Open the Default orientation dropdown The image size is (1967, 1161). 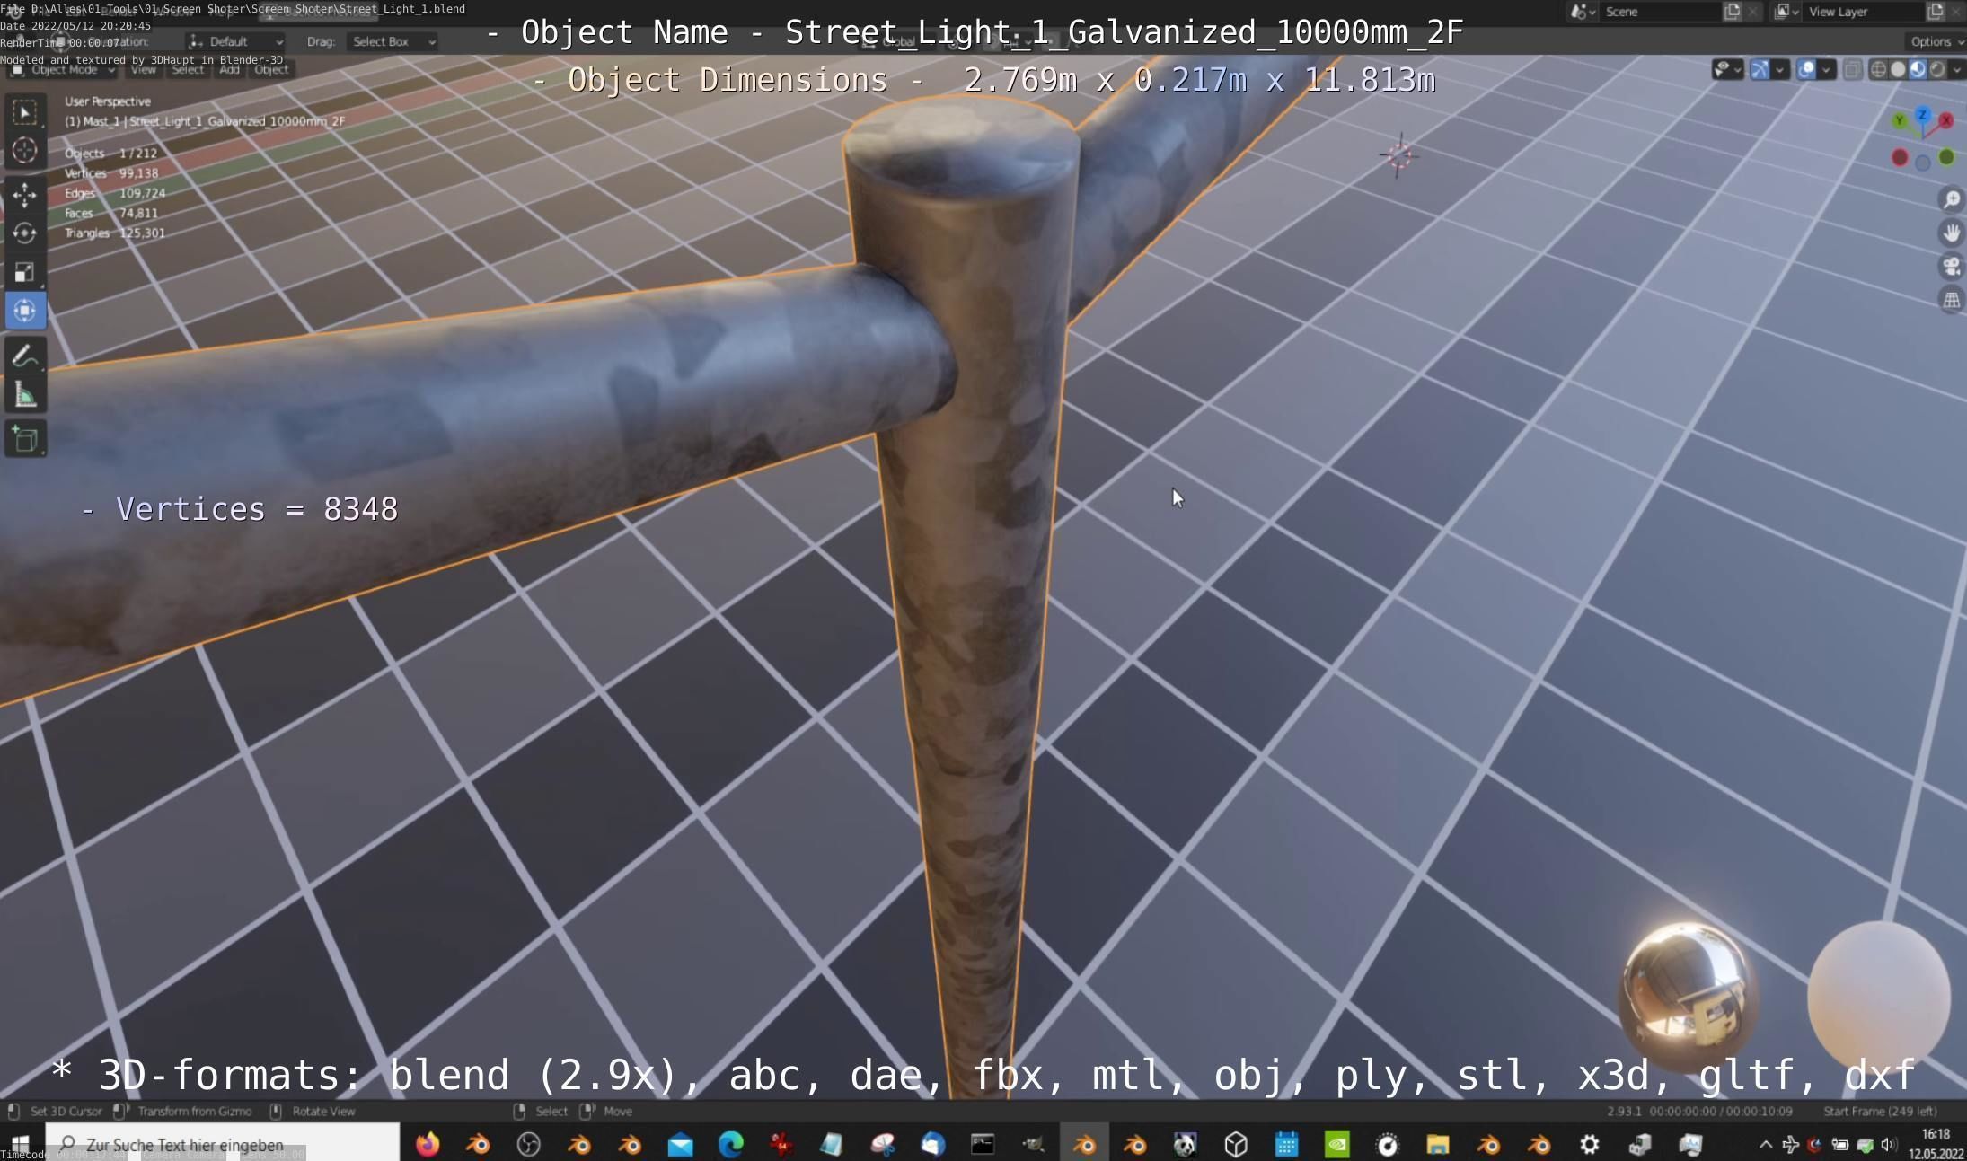coord(236,42)
